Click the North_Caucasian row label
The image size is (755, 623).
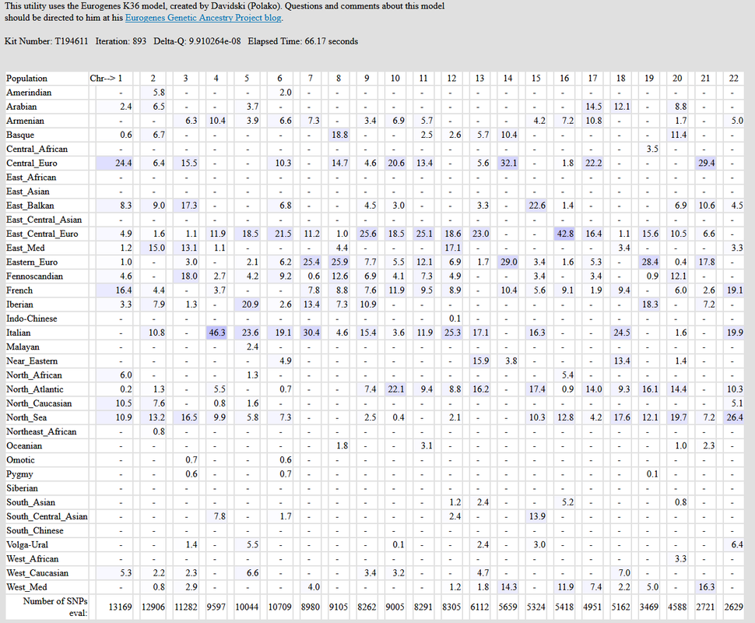click(39, 403)
